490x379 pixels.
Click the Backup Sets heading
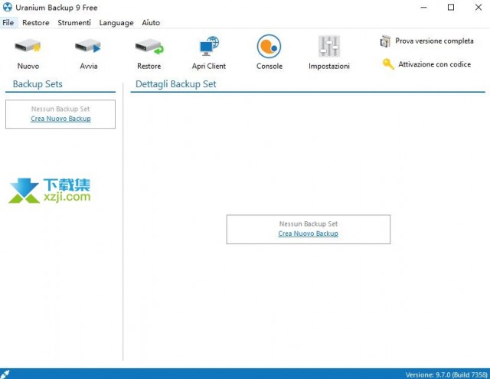pyautogui.click(x=38, y=83)
